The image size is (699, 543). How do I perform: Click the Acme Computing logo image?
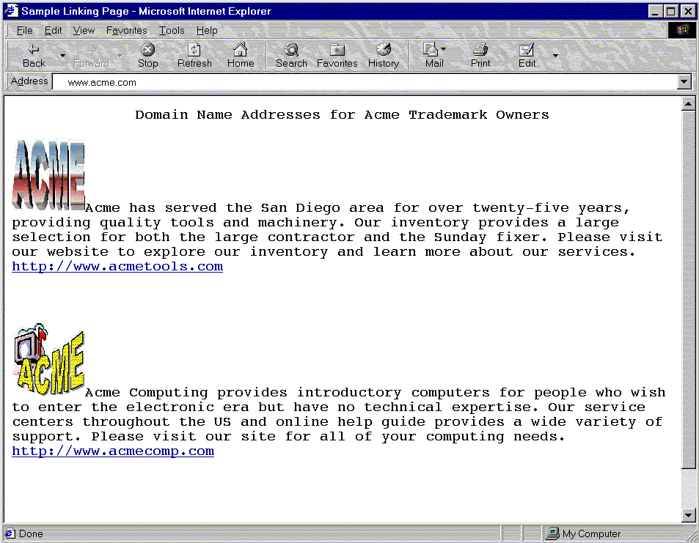48,360
